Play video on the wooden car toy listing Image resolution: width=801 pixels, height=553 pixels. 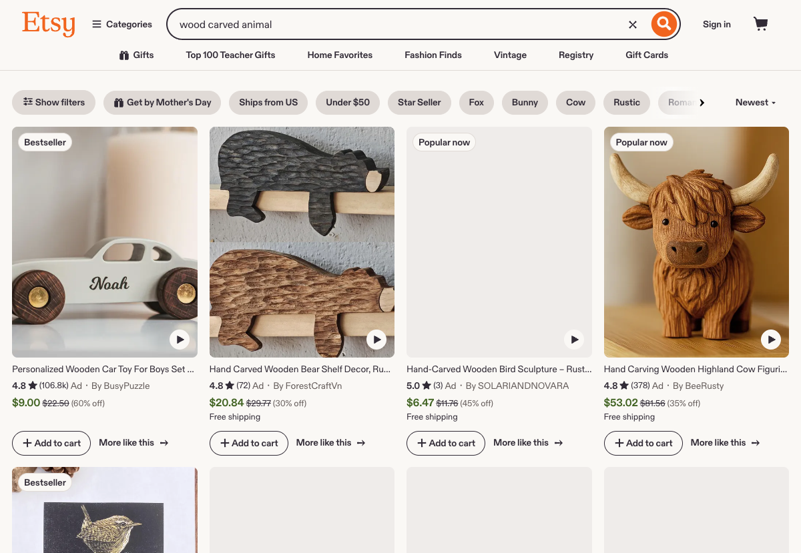click(x=179, y=340)
